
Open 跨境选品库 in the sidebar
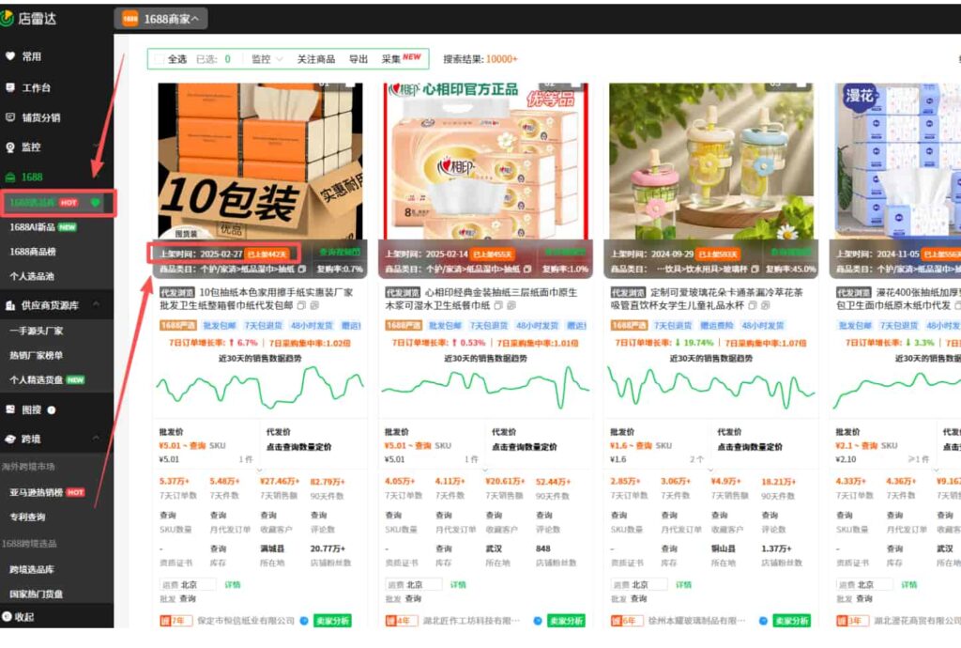coord(32,569)
